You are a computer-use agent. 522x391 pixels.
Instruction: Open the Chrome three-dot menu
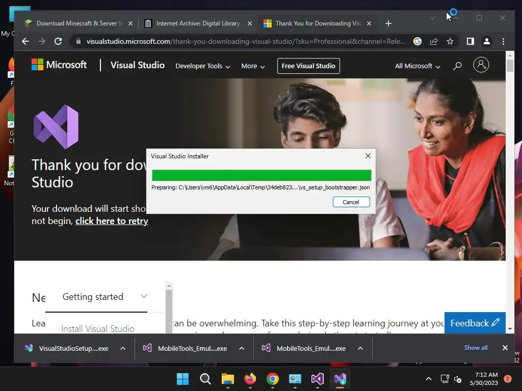pos(503,41)
